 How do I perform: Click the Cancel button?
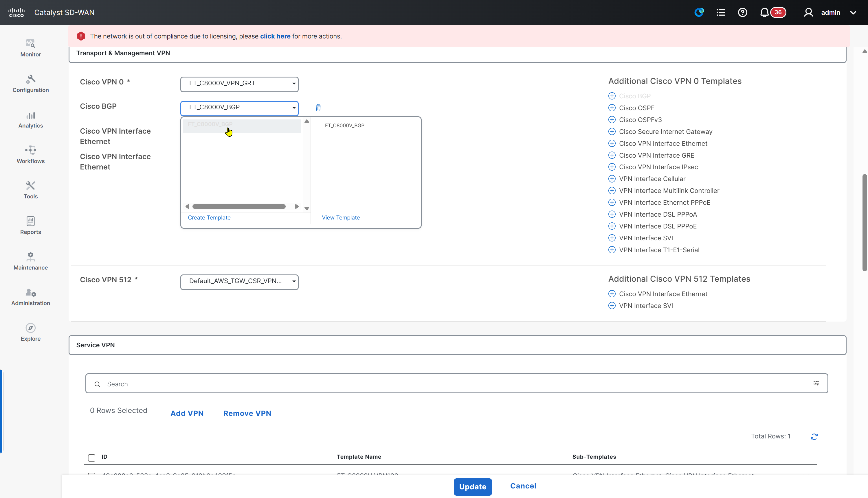pyautogui.click(x=523, y=486)
